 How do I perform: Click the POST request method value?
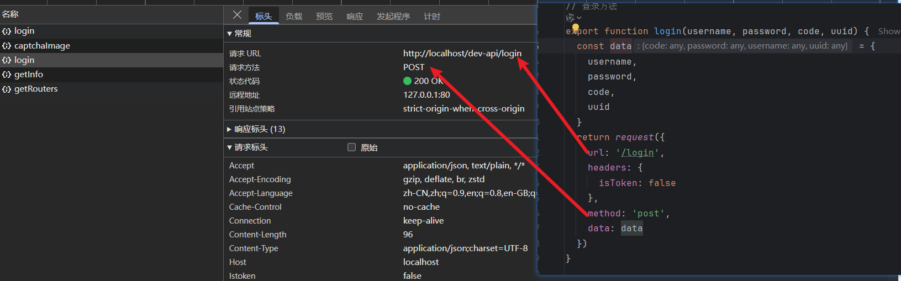click(x=414, y=67)
